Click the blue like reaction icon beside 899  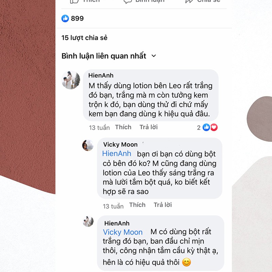(x=65, y=18)
